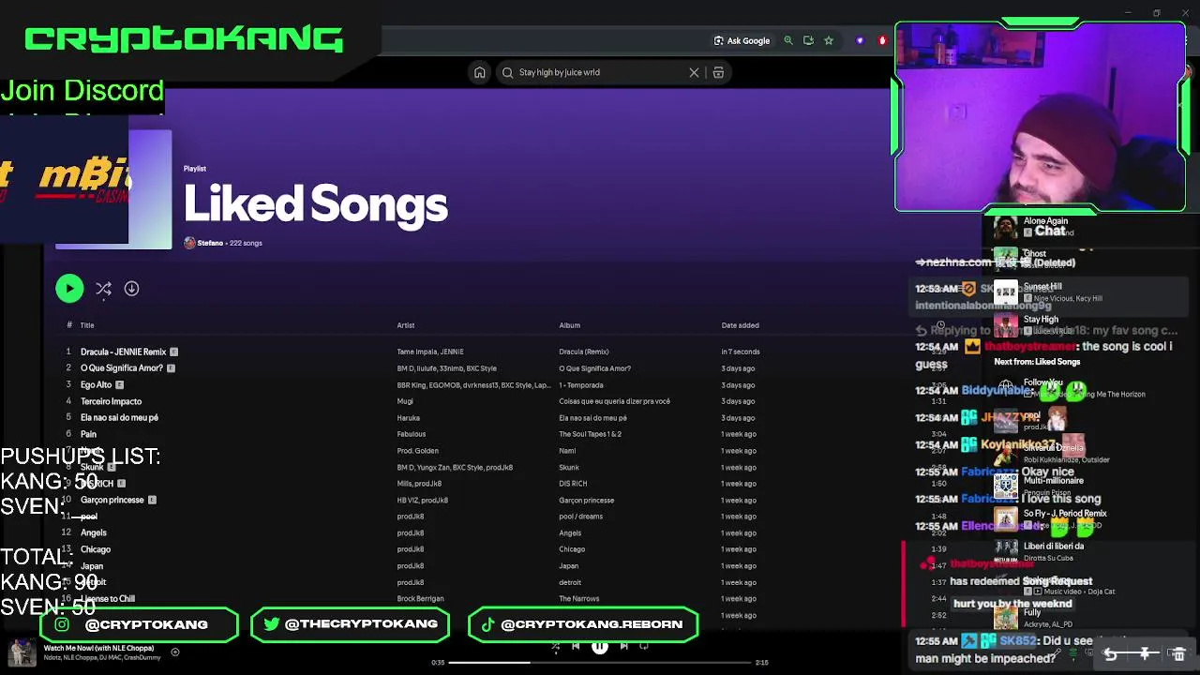Screen dimensions: 1200x675
Task: Bookmark this page with the star icon
Action: 829,40
